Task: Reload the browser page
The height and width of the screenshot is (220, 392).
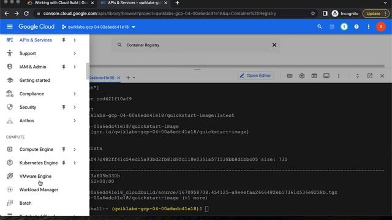Action: [26, 13]
